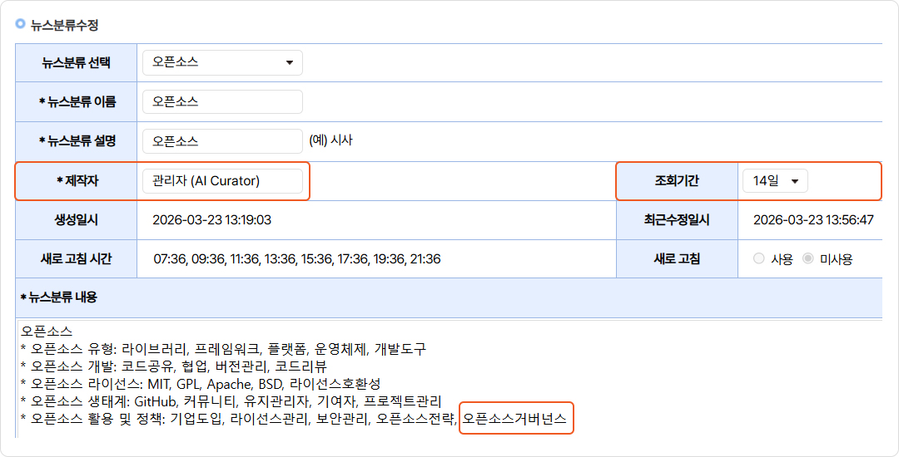Click the 오픈소스거버넌스 keyword in the content area
Image resolution: width=899 pixels, height=457 pixels.
(515, 420)
